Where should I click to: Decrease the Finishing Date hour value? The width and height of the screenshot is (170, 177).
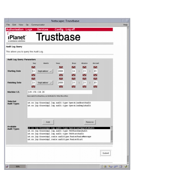point(74,87)
